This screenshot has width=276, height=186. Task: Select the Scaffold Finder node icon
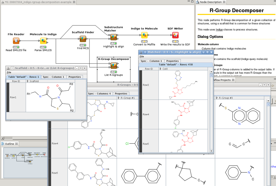[83, 39]
